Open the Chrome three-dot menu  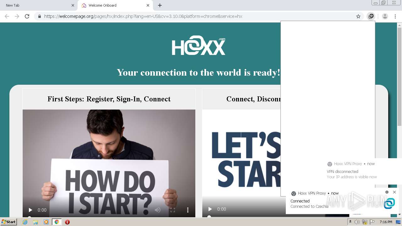[395, 16]
